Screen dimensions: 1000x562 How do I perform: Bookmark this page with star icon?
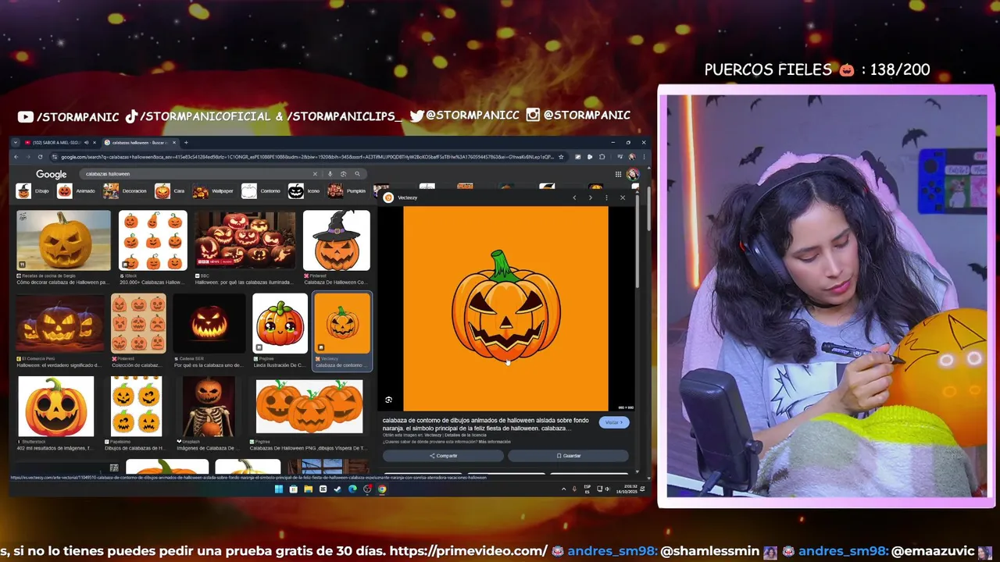coord(561,157)
